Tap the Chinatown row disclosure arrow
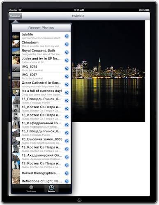 click(67, 44)
